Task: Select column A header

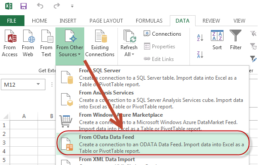Action: tap(24, 116)
